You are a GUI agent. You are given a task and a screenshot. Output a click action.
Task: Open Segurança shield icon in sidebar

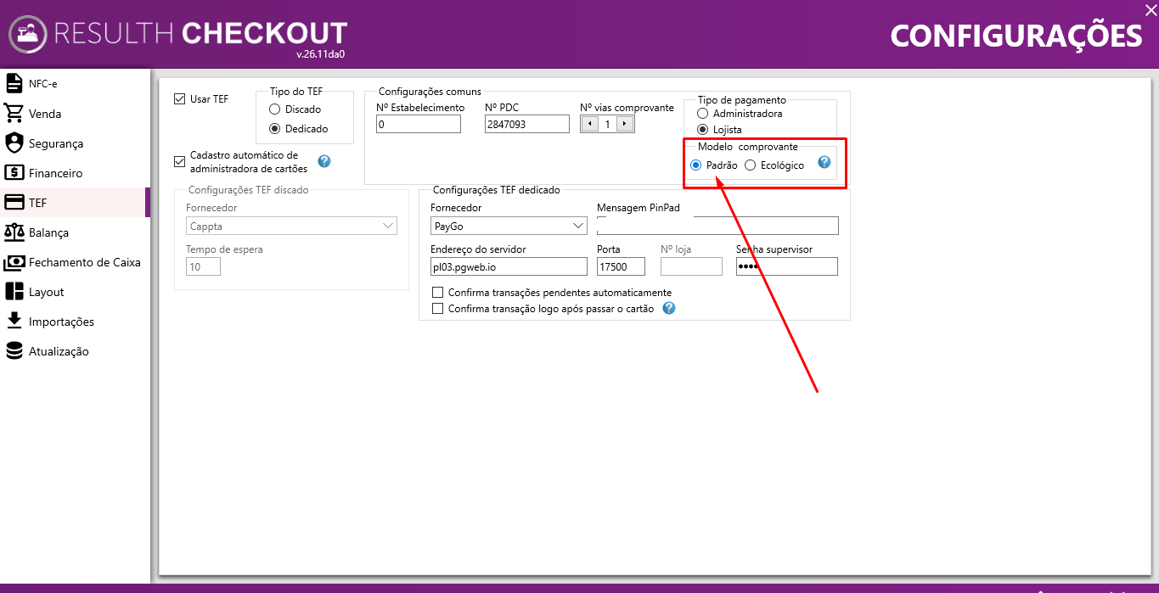click(14, 143)
